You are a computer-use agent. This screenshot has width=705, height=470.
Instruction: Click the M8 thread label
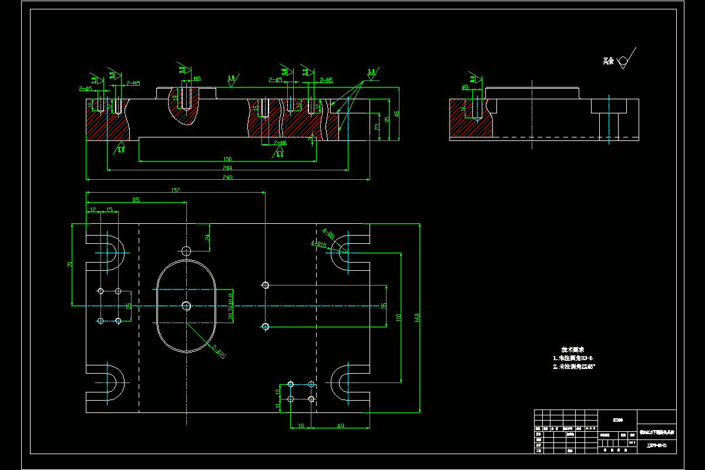click(x=197, y=79)
